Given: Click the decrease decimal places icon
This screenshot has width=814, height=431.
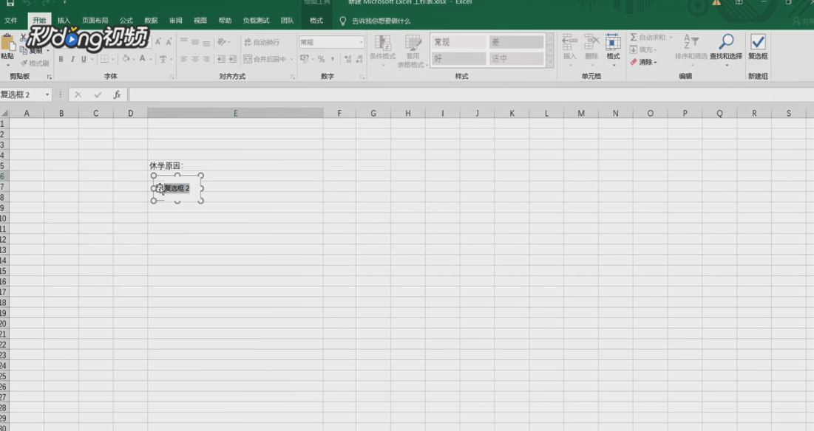Looking at the screenshot, I should coord(358,59).
